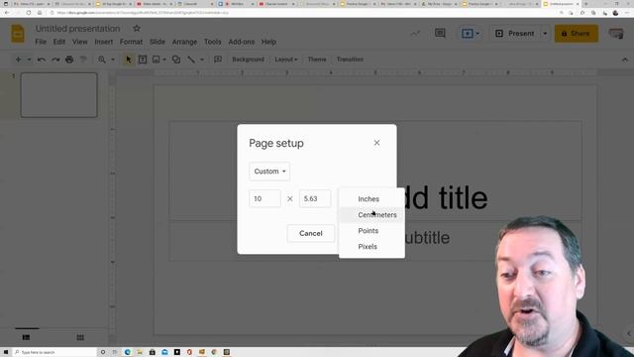Image resolution: width=634 pixels, height=357 pixels.
Task: Open the Cortana circle icon
Action: (103, 352)
